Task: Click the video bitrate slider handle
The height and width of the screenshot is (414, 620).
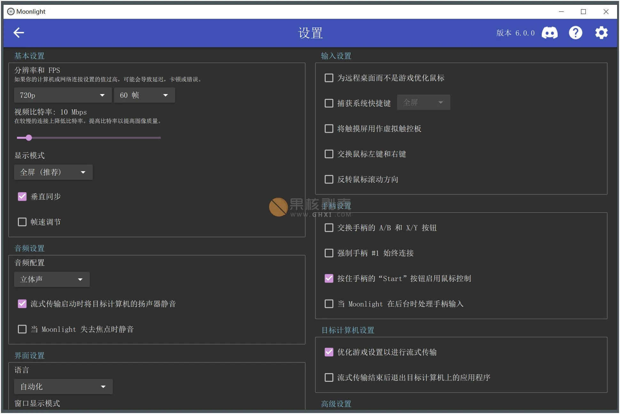Action: (x=29, y=138)
